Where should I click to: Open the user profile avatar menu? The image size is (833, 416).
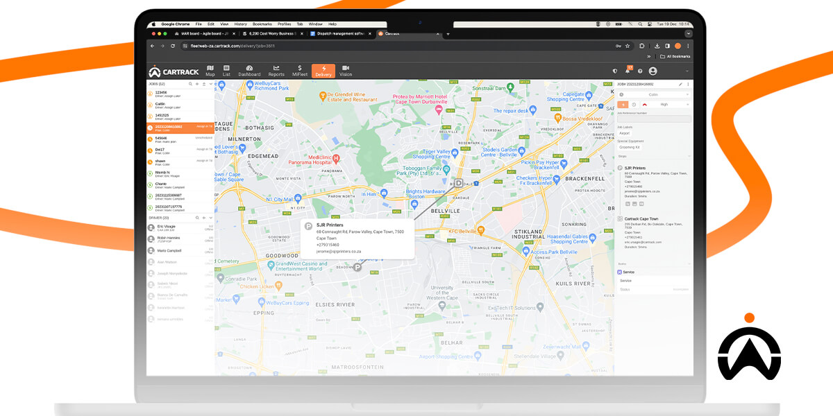pyautogui.click(x=653, y=71)
